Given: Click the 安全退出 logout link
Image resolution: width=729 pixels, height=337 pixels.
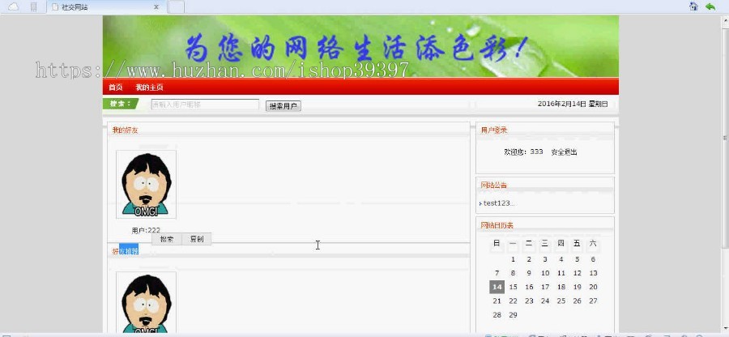Looking at the screenshot, I should pyautogui.click(x=564, y=152).
